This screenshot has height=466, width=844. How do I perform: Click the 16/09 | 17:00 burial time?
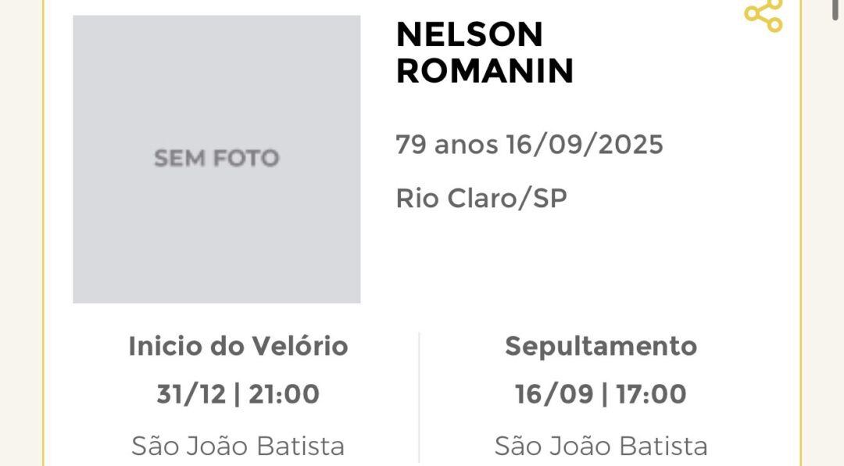(601, 394)
